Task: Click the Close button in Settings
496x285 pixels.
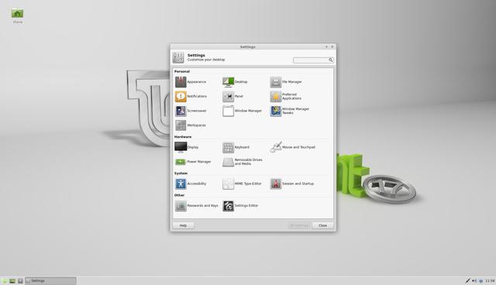Action: click(x=322, y=225)
